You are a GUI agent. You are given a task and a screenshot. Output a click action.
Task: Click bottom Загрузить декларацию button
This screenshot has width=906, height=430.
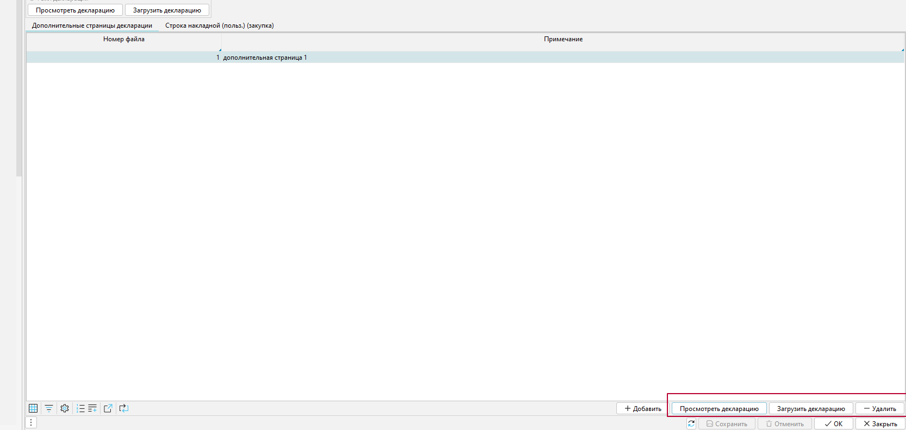point(810,409)
